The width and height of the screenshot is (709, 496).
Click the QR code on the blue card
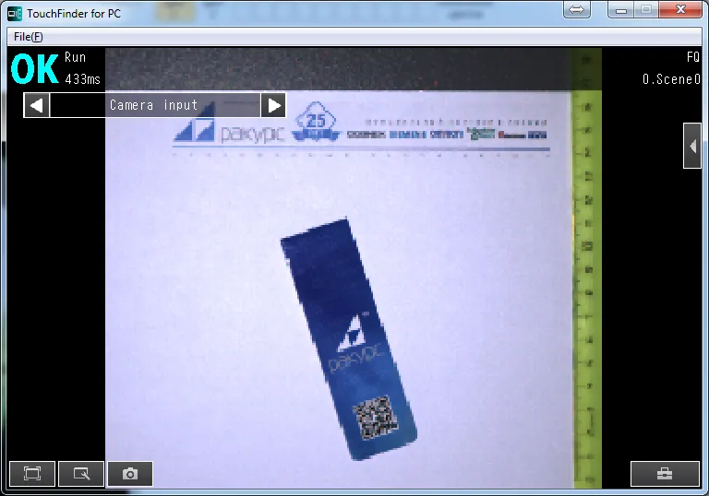click(x=375, y=418)
